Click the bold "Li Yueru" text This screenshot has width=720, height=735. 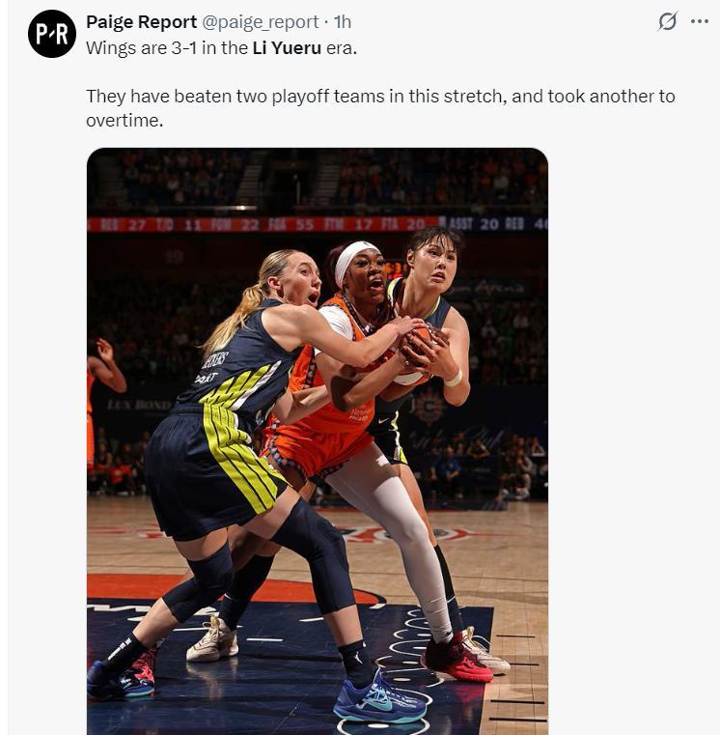click(x=287, y=48)
